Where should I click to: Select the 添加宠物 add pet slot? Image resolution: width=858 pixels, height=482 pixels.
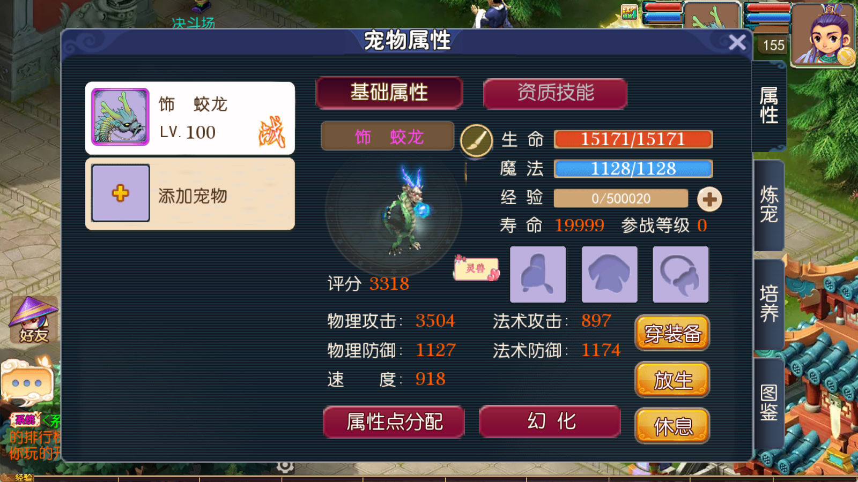[190, 194]
